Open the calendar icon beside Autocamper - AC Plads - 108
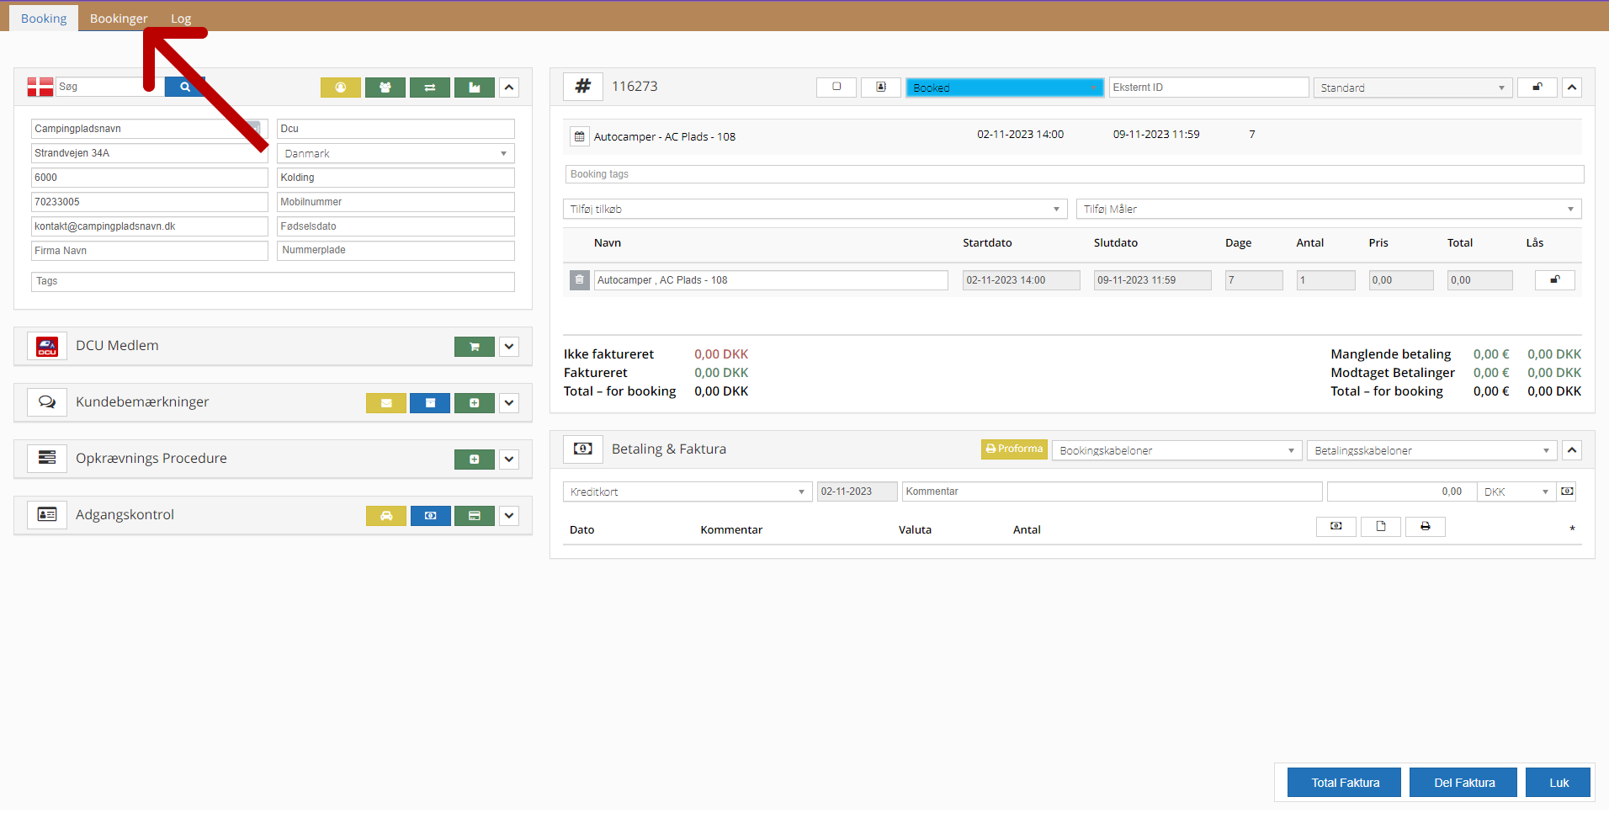 tap(579, 136)
